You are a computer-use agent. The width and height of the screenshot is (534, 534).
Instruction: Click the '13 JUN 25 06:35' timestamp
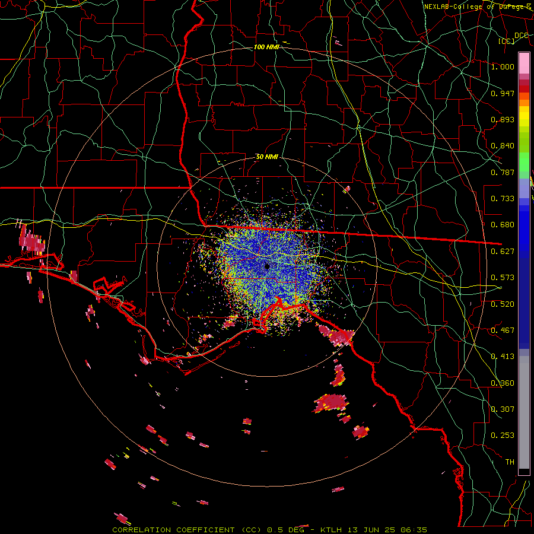click(x=387, y=530)
